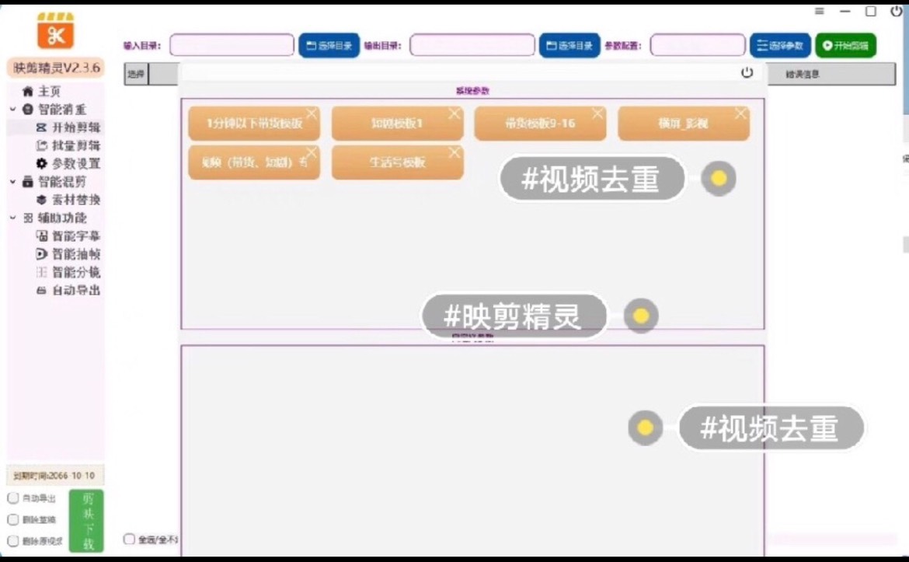Delete the 生活号模板 template with its X
Viewport: 909px width, 562px height.
(x=454, y=152)
